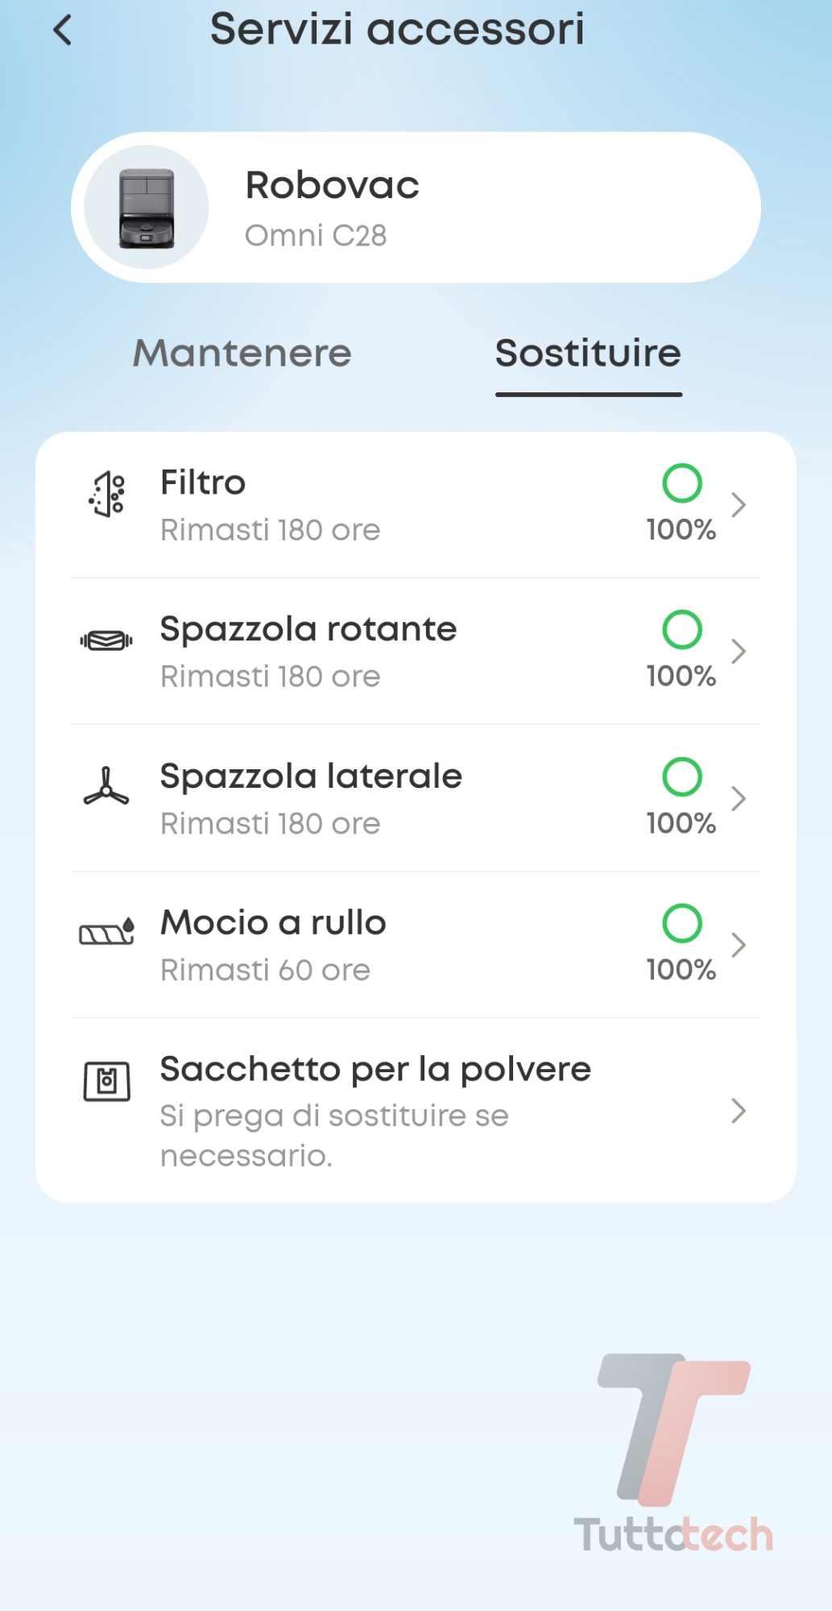
Task: Tap the Sacchetto per la polvere bag icon
Action: click(x=107, y=1081)
